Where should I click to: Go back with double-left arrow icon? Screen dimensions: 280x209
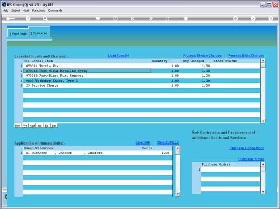132,18
